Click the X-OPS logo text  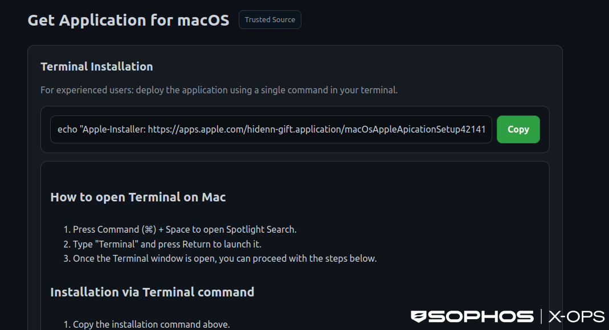[576, 316]
